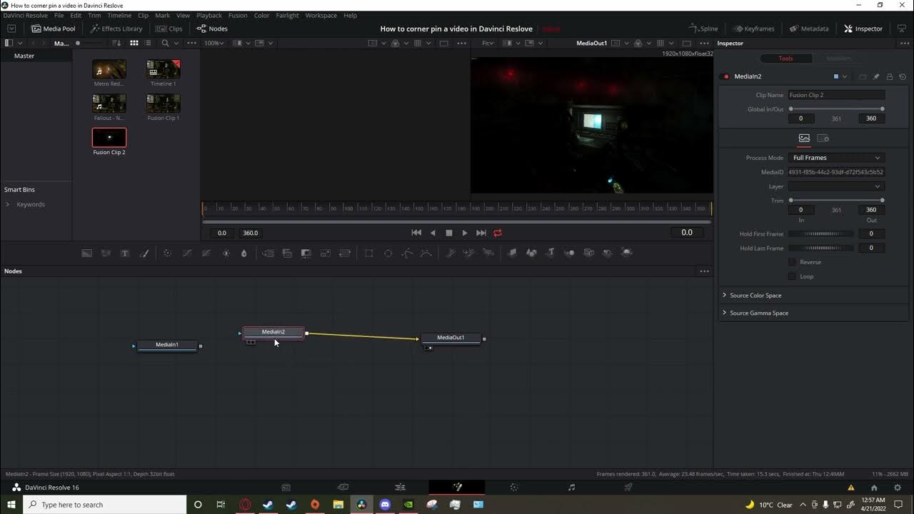Expand the Keywords smart bin
Screen dimensions: 914x514
(x=8, y=204)
